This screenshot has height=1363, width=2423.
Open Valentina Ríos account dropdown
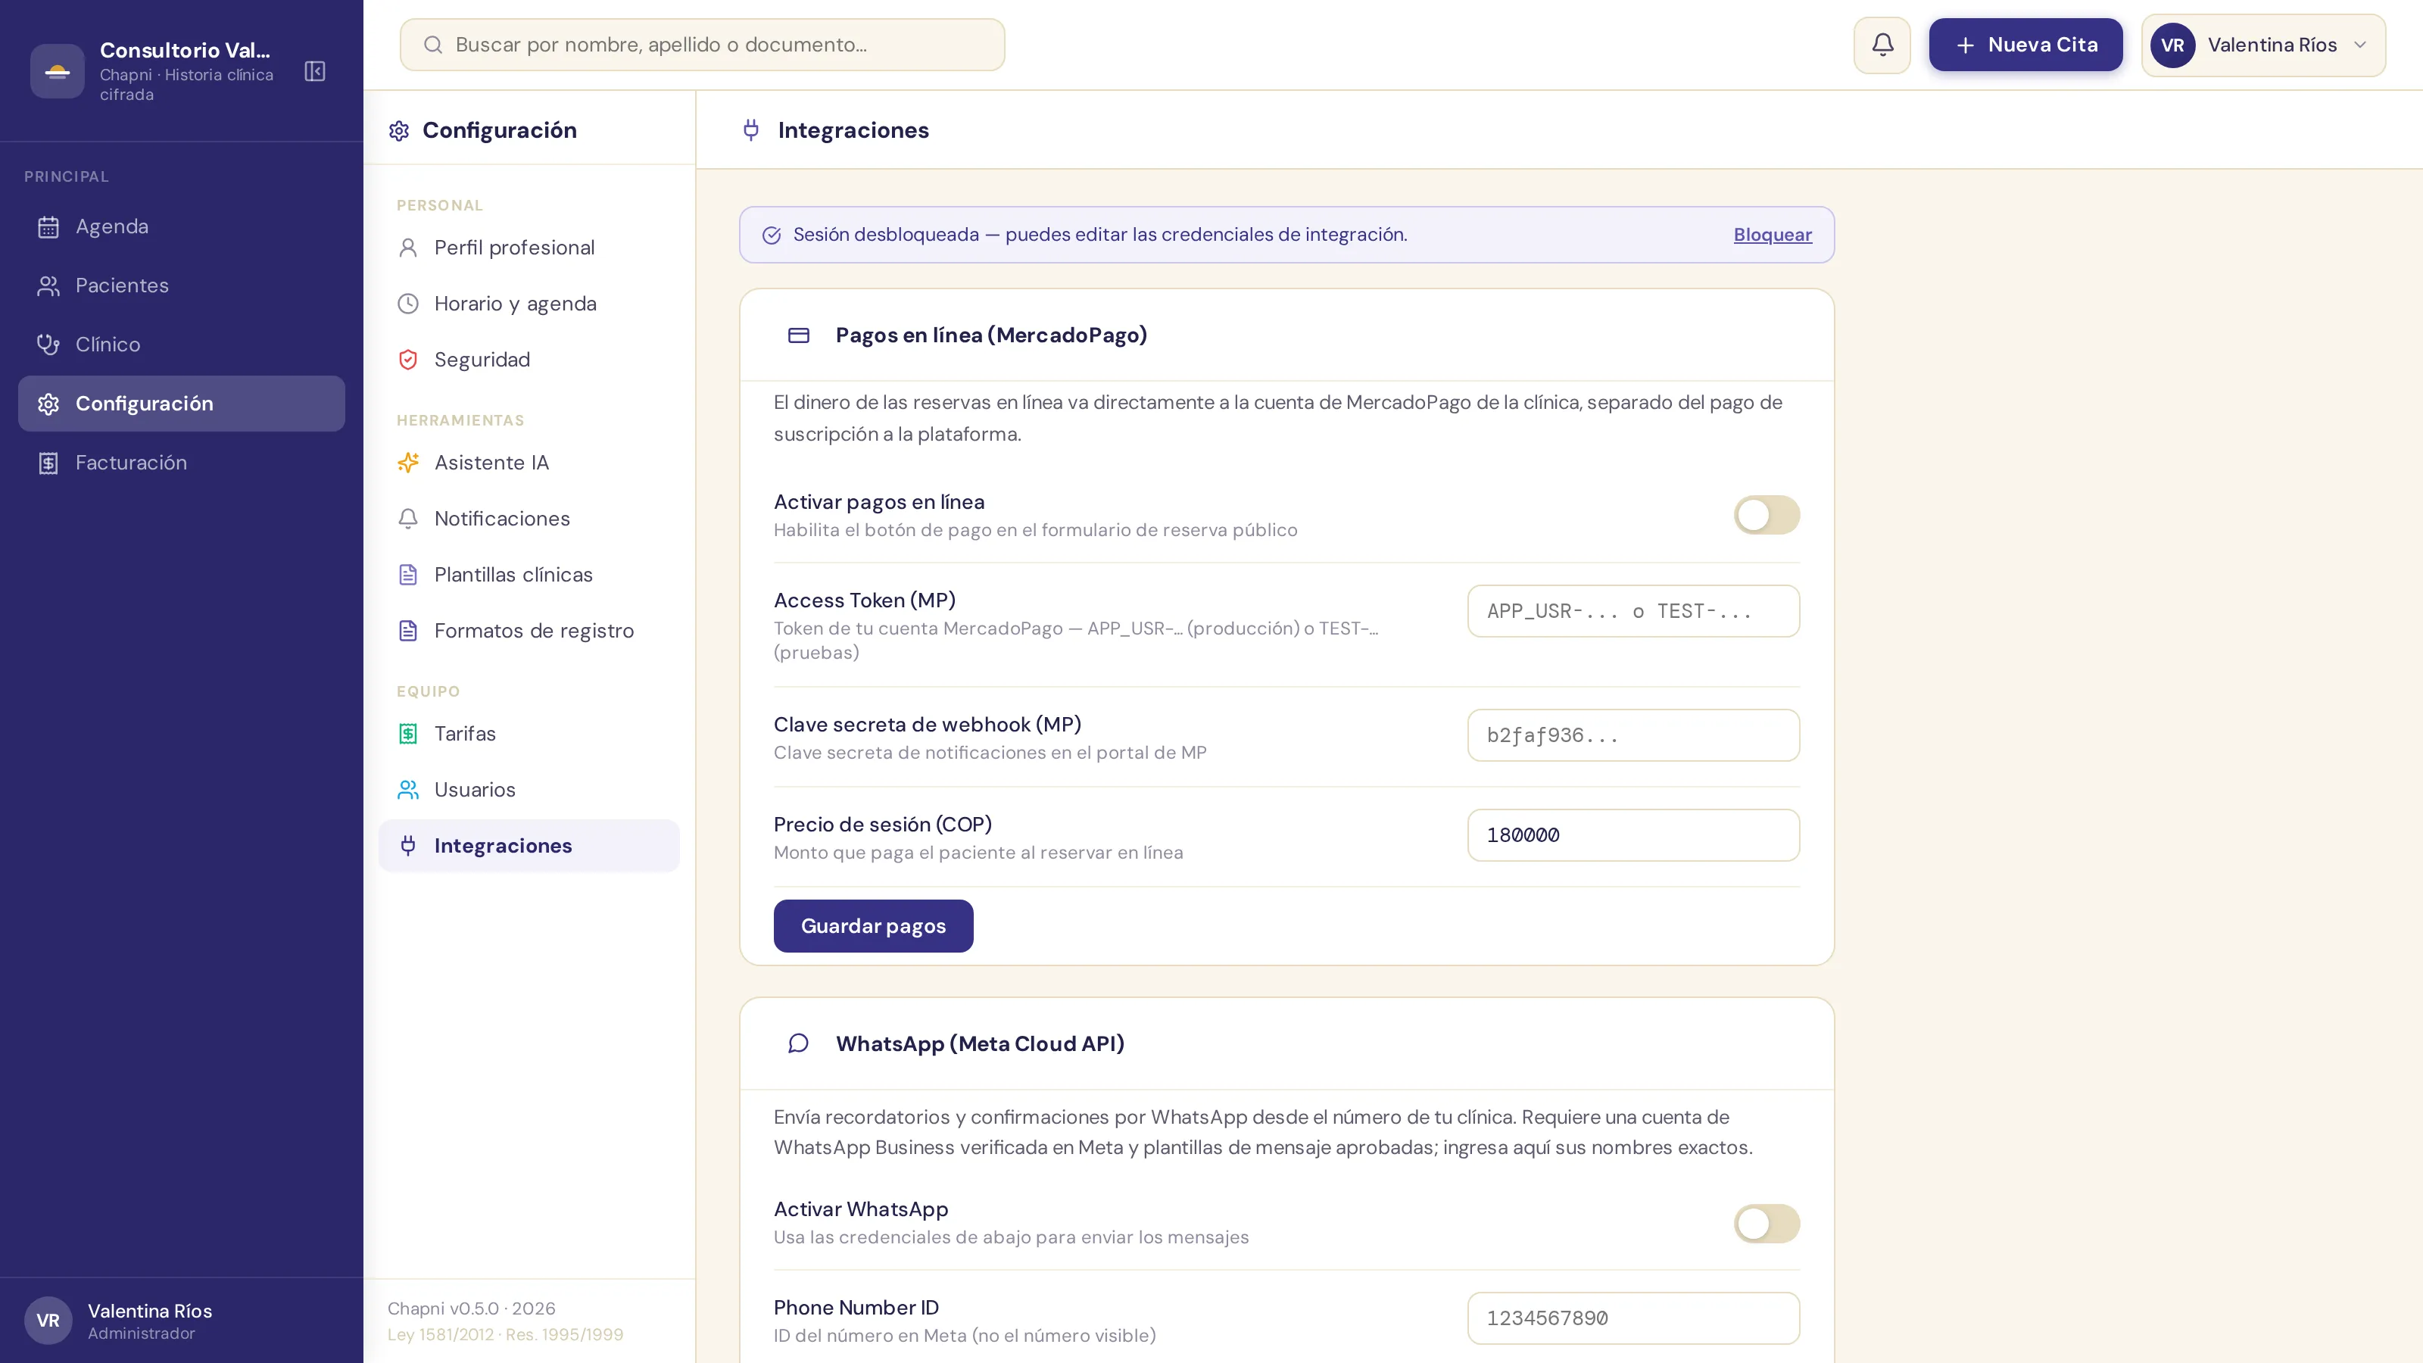pyautogui.click(x=2263, y=45)
